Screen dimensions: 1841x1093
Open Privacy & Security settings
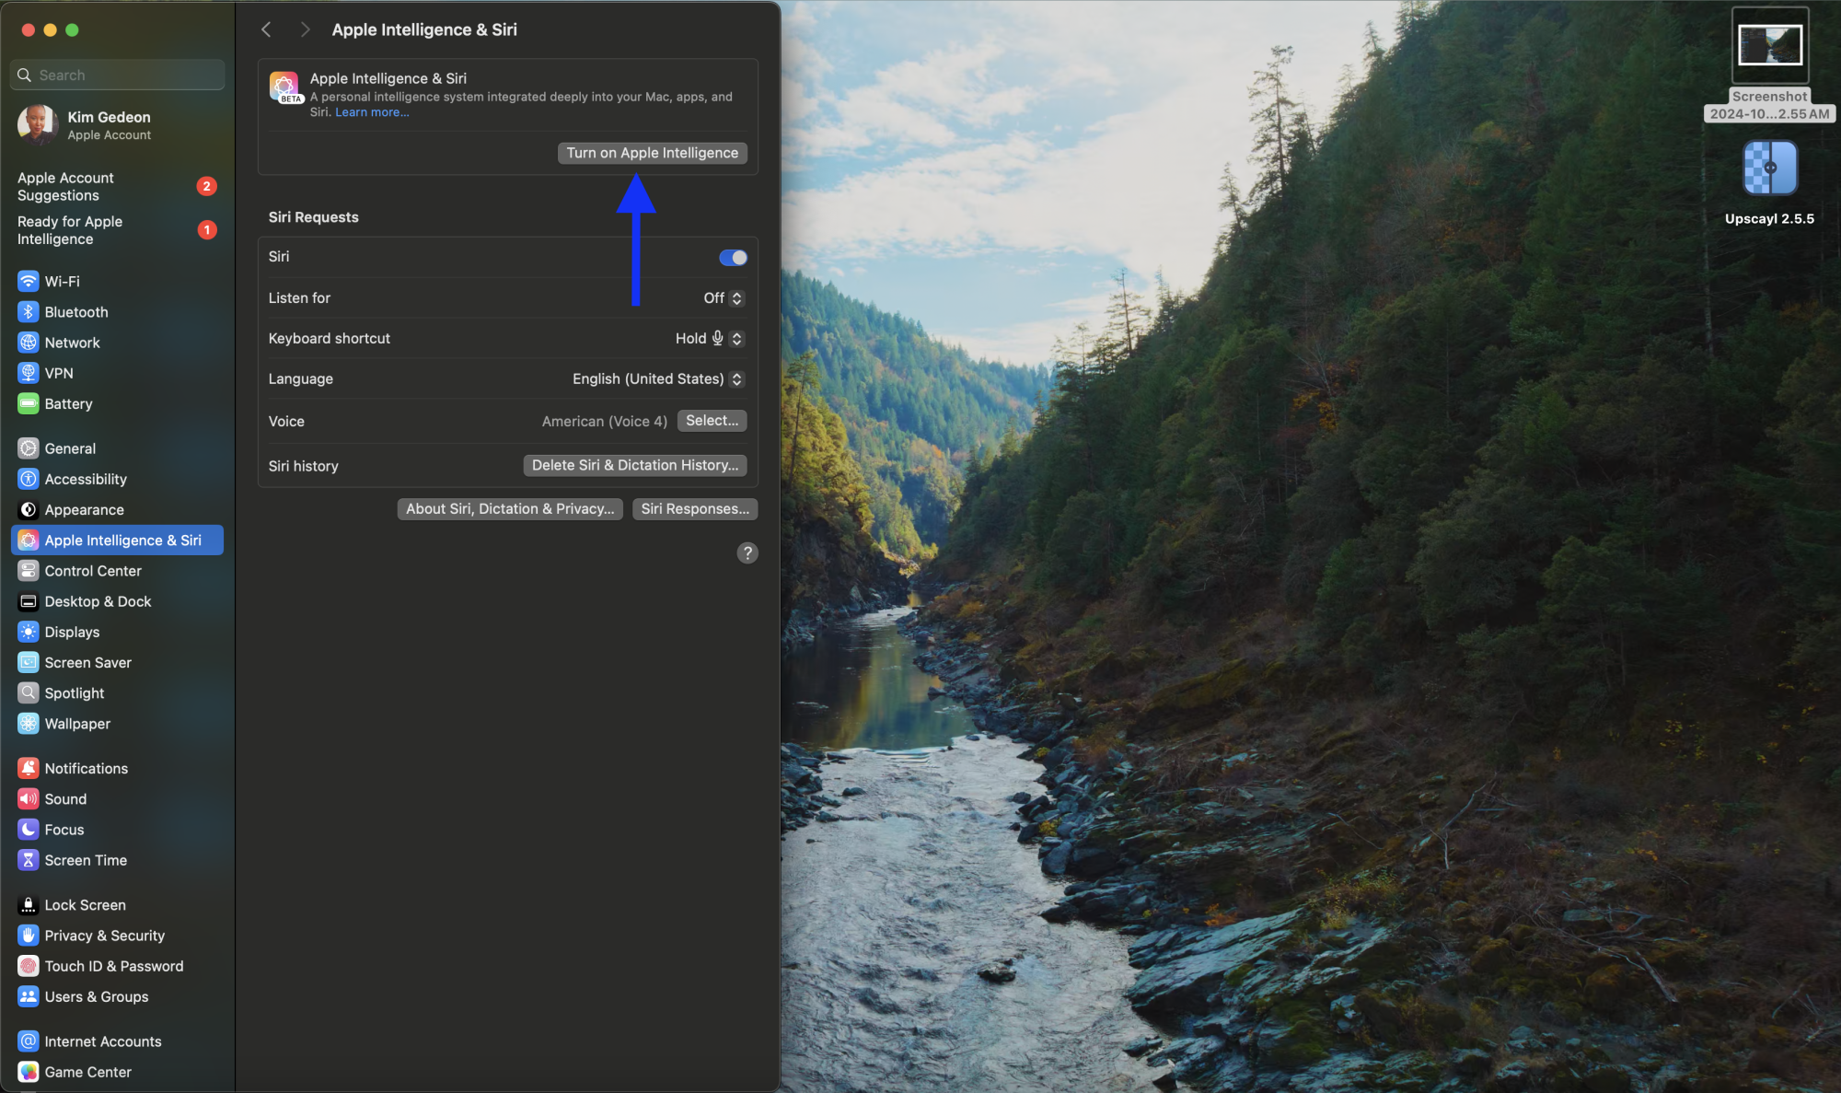pos(104,936)
